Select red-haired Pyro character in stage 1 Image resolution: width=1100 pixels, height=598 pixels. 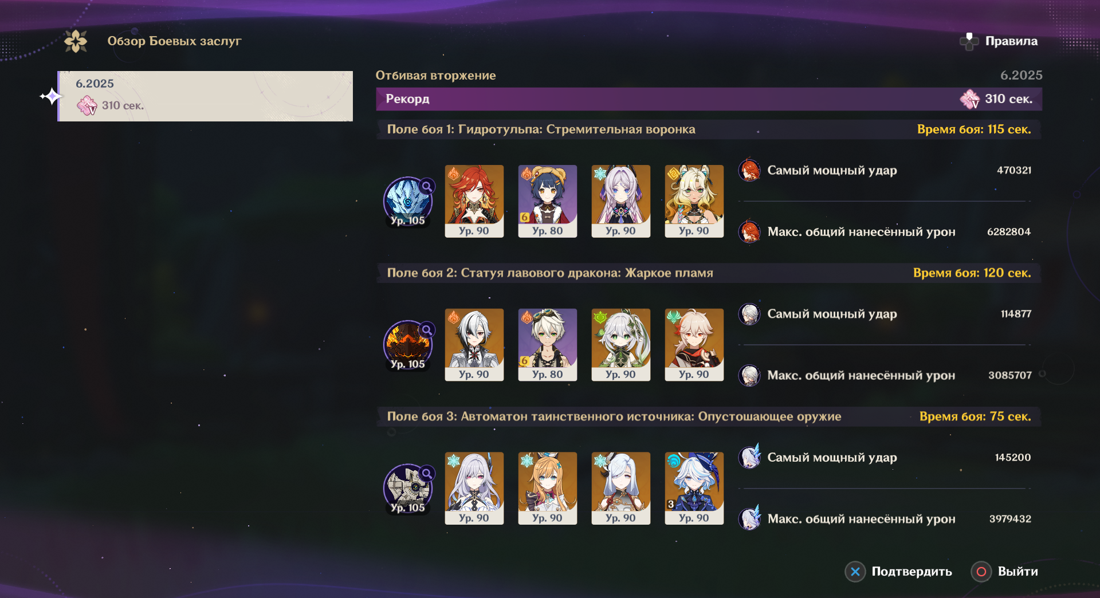474,201
